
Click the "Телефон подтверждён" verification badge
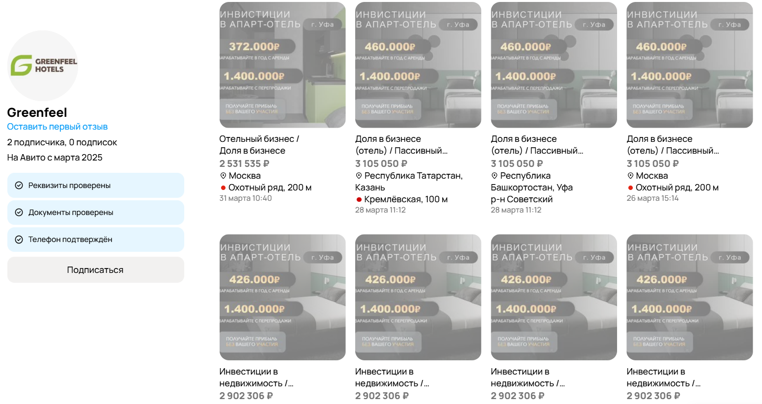(x=96, y=240)
